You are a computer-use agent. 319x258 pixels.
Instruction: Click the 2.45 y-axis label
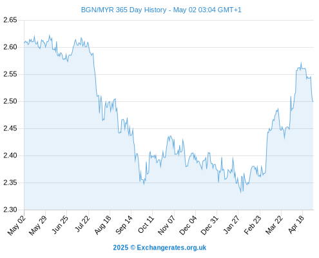click(10, 128)
